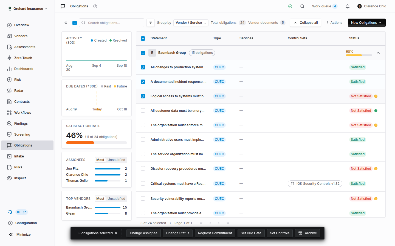395x246 pixels.
Task: Open Work queue with 4 items
Action: 325,6
